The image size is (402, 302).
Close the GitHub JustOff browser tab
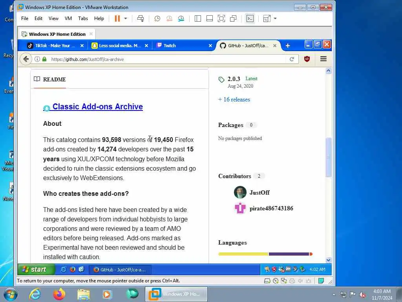[x=274, y=46]
